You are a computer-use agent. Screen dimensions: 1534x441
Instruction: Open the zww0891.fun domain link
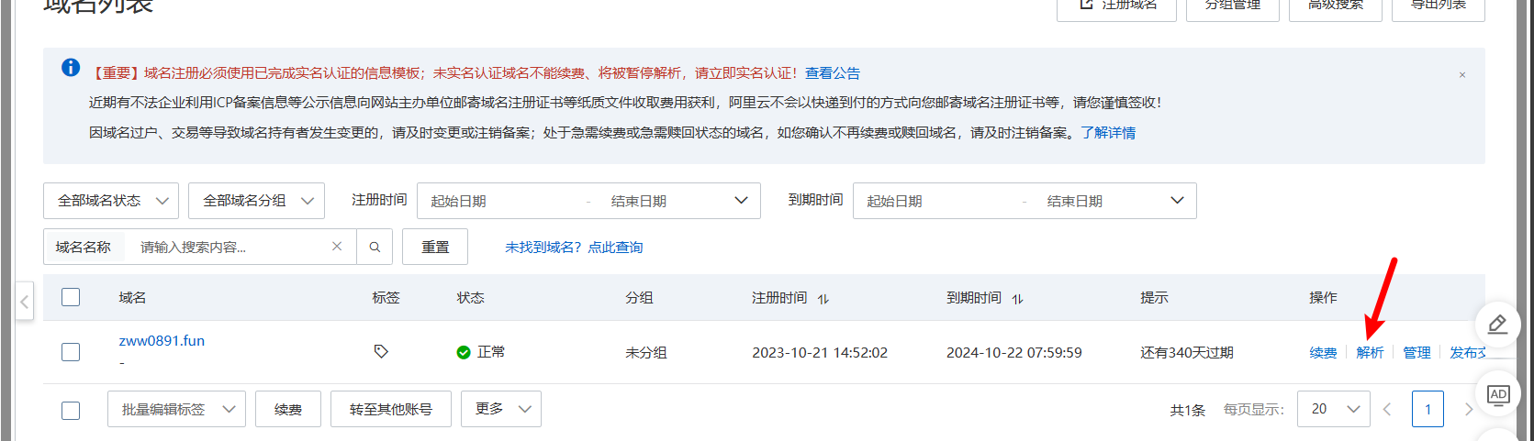click(x=162, y=341)
